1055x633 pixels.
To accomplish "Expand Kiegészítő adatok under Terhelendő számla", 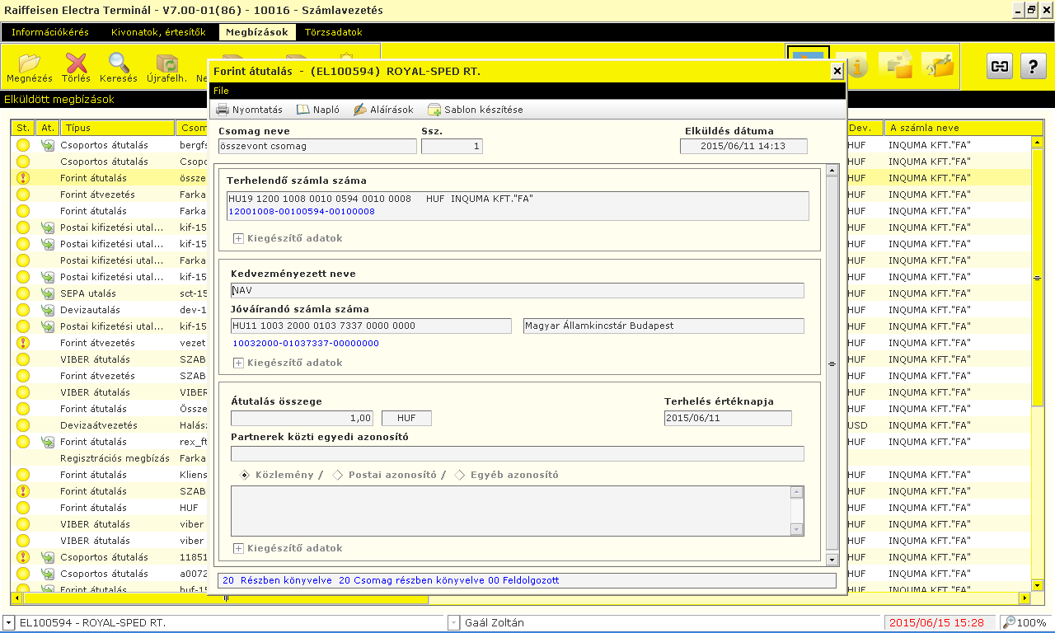I will [x=239, y=238].
